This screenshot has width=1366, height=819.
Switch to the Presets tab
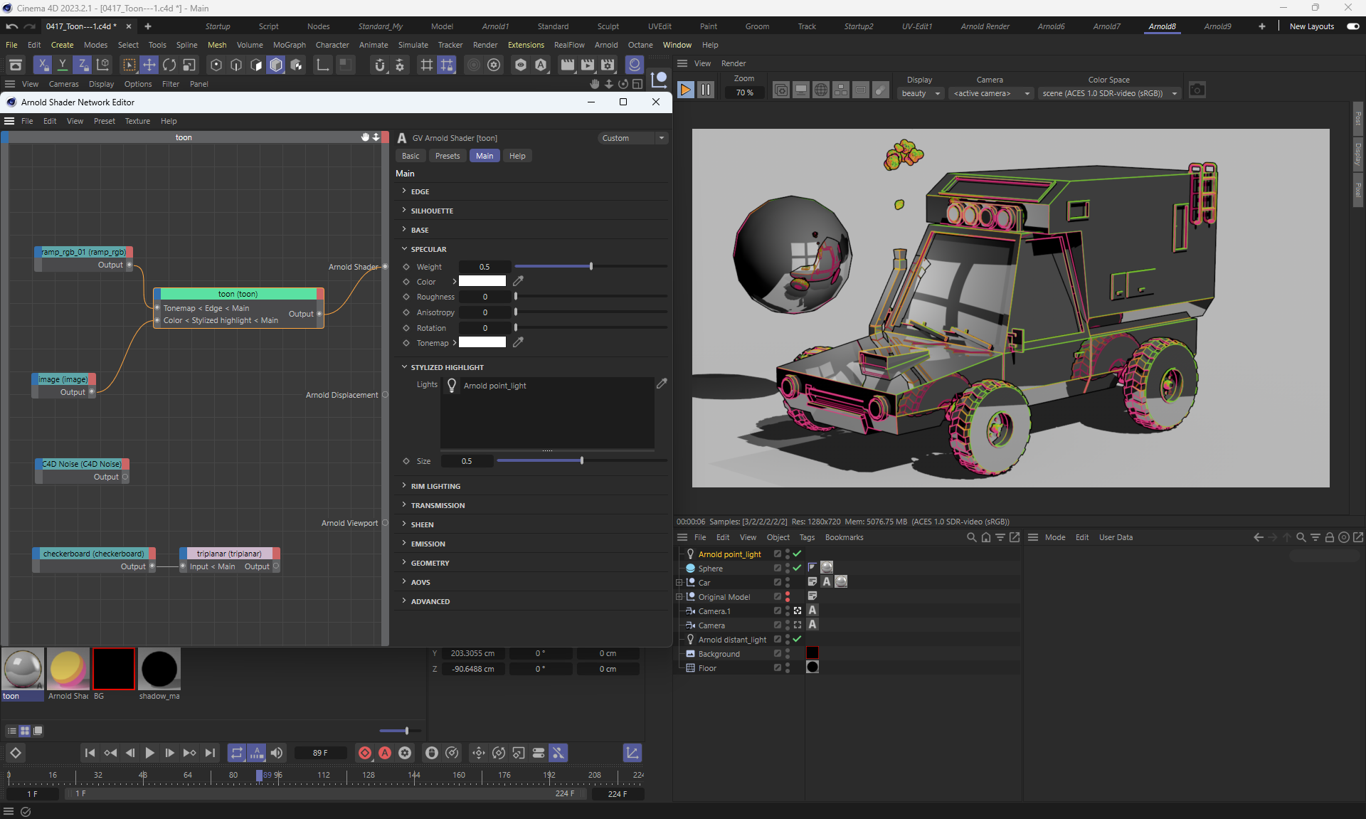[448, 156]
